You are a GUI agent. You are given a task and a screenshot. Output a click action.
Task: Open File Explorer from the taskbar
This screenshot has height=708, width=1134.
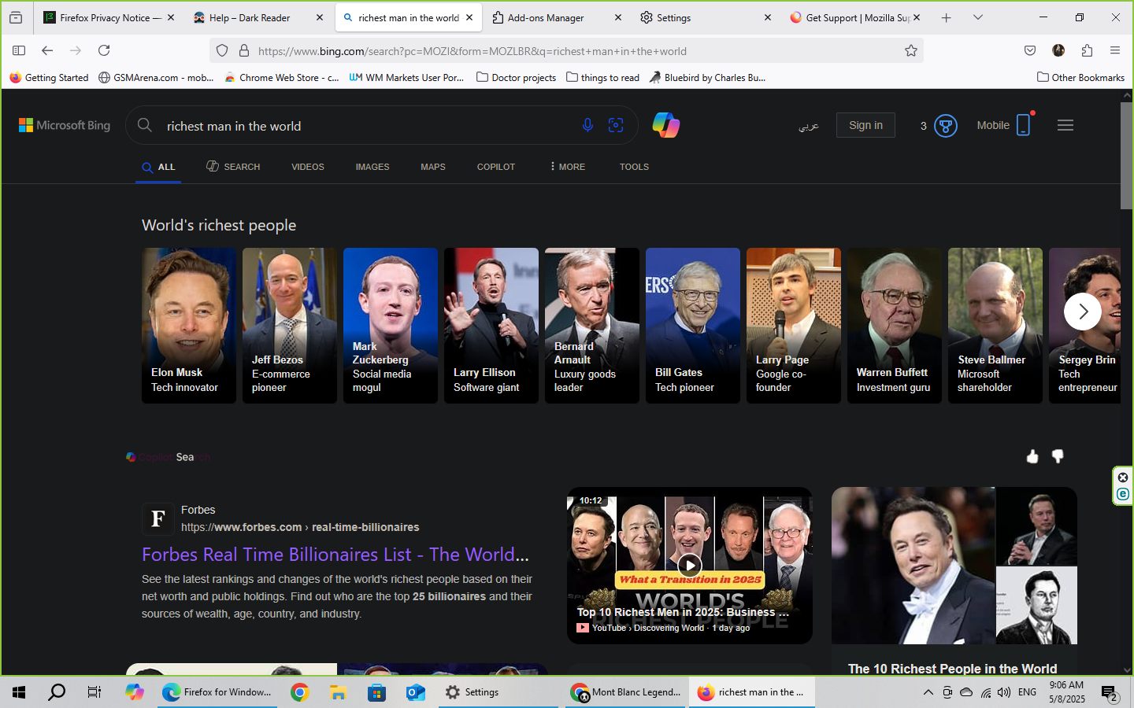click(x=338, y=692)
